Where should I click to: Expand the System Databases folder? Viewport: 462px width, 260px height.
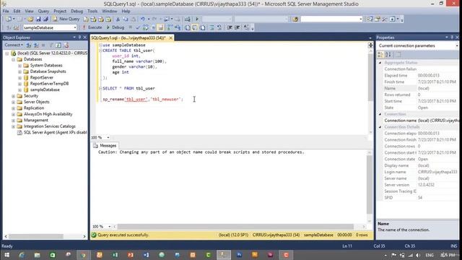pyautogui.click(x=19, y=66)
